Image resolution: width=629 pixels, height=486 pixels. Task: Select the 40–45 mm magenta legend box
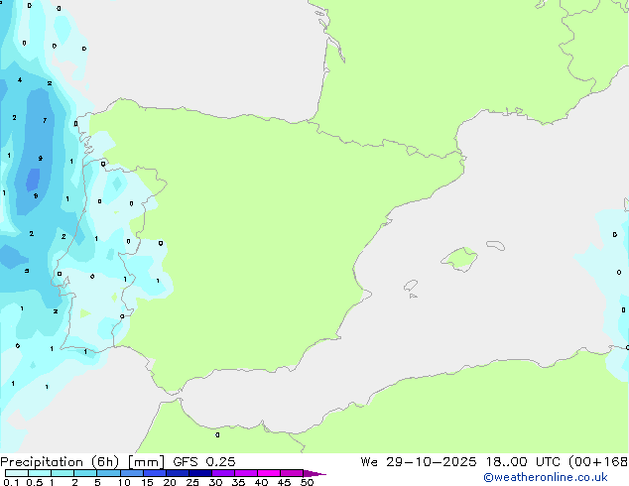(269, 473)
